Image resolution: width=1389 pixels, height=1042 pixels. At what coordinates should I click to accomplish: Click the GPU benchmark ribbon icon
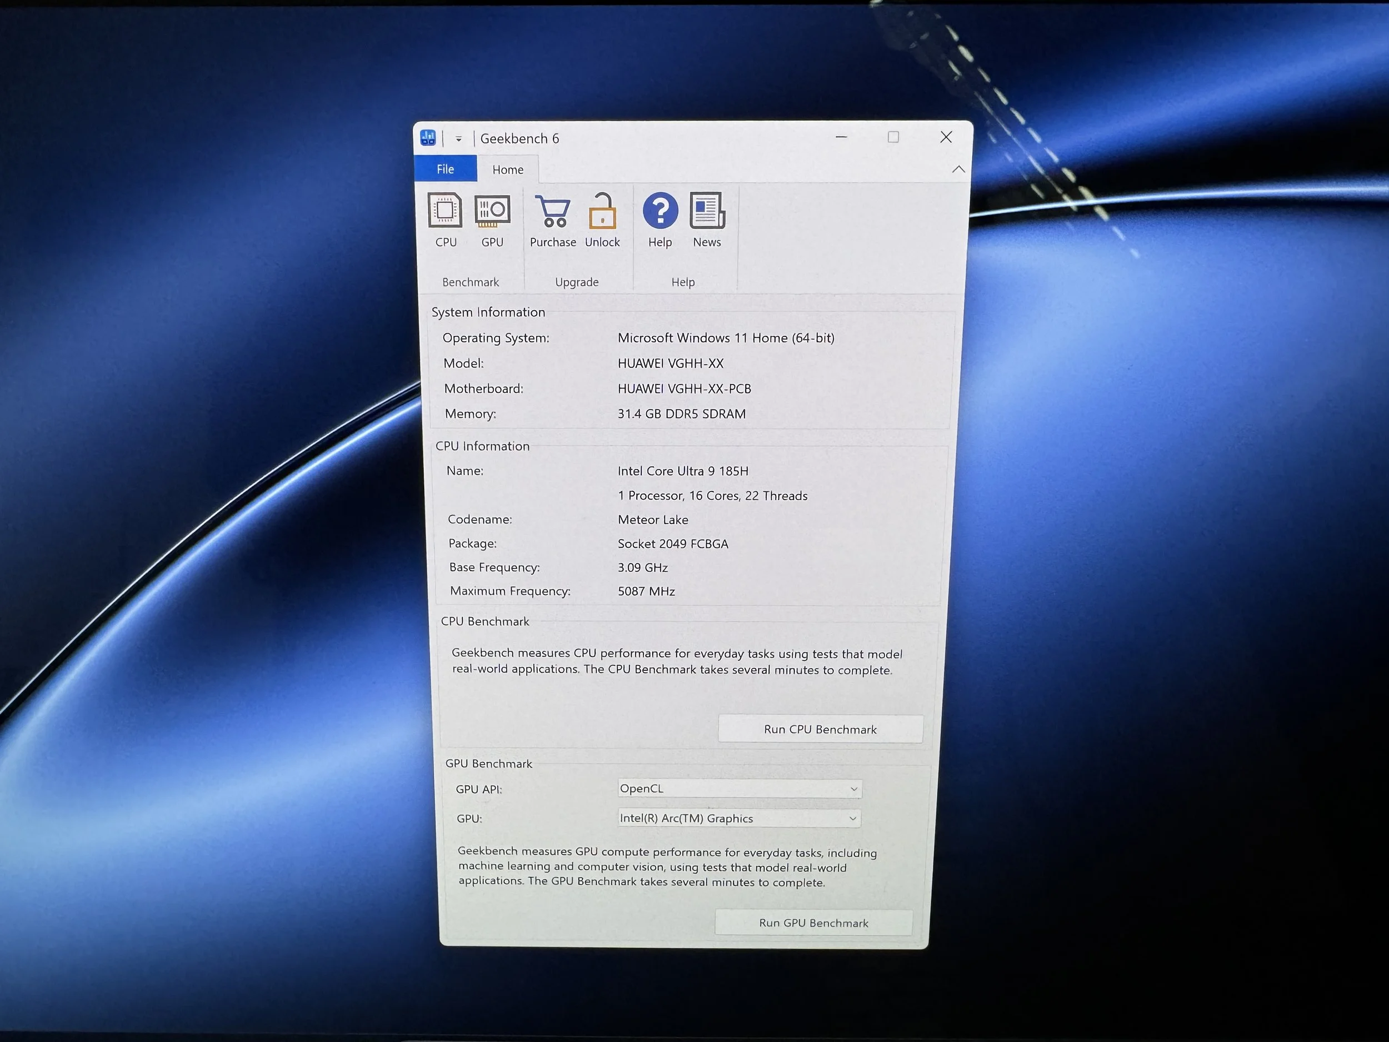point(492,211)
